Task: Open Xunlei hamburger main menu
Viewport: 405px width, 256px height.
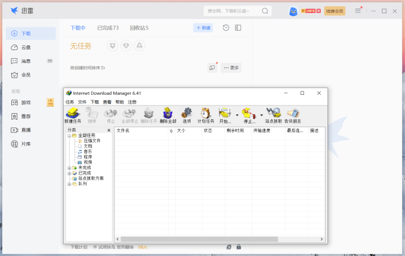Action: coord(357,11)
